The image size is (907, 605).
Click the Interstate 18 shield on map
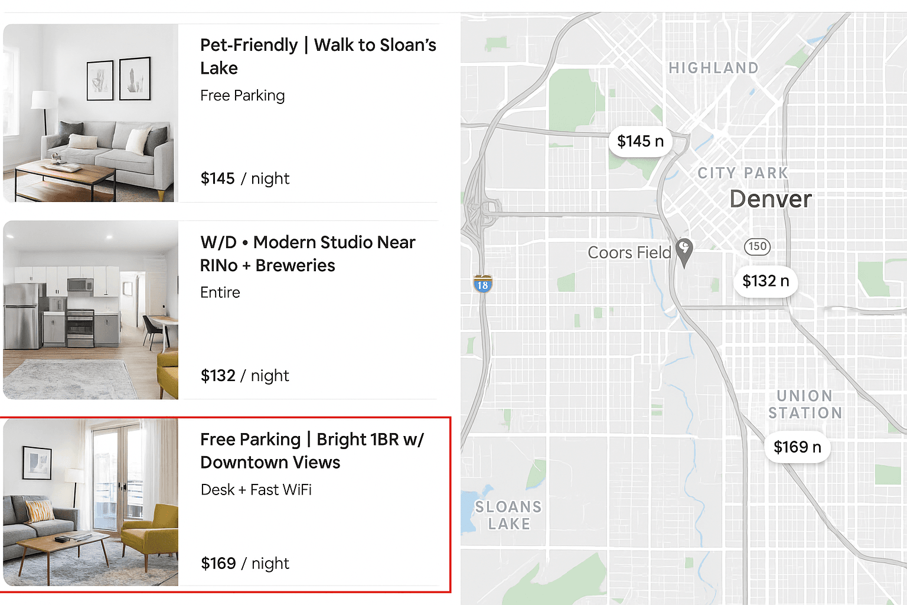click(482, 284)
